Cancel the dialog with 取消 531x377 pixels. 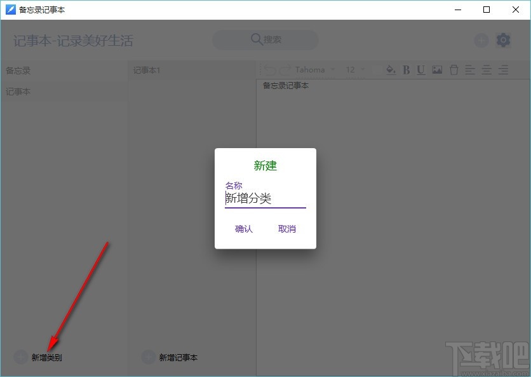[287, 229]
